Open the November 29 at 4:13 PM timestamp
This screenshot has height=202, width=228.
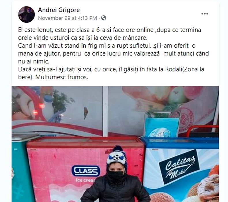(x=67, y=18)
